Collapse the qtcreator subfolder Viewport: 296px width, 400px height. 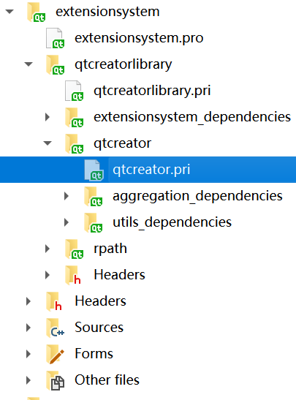48,143
